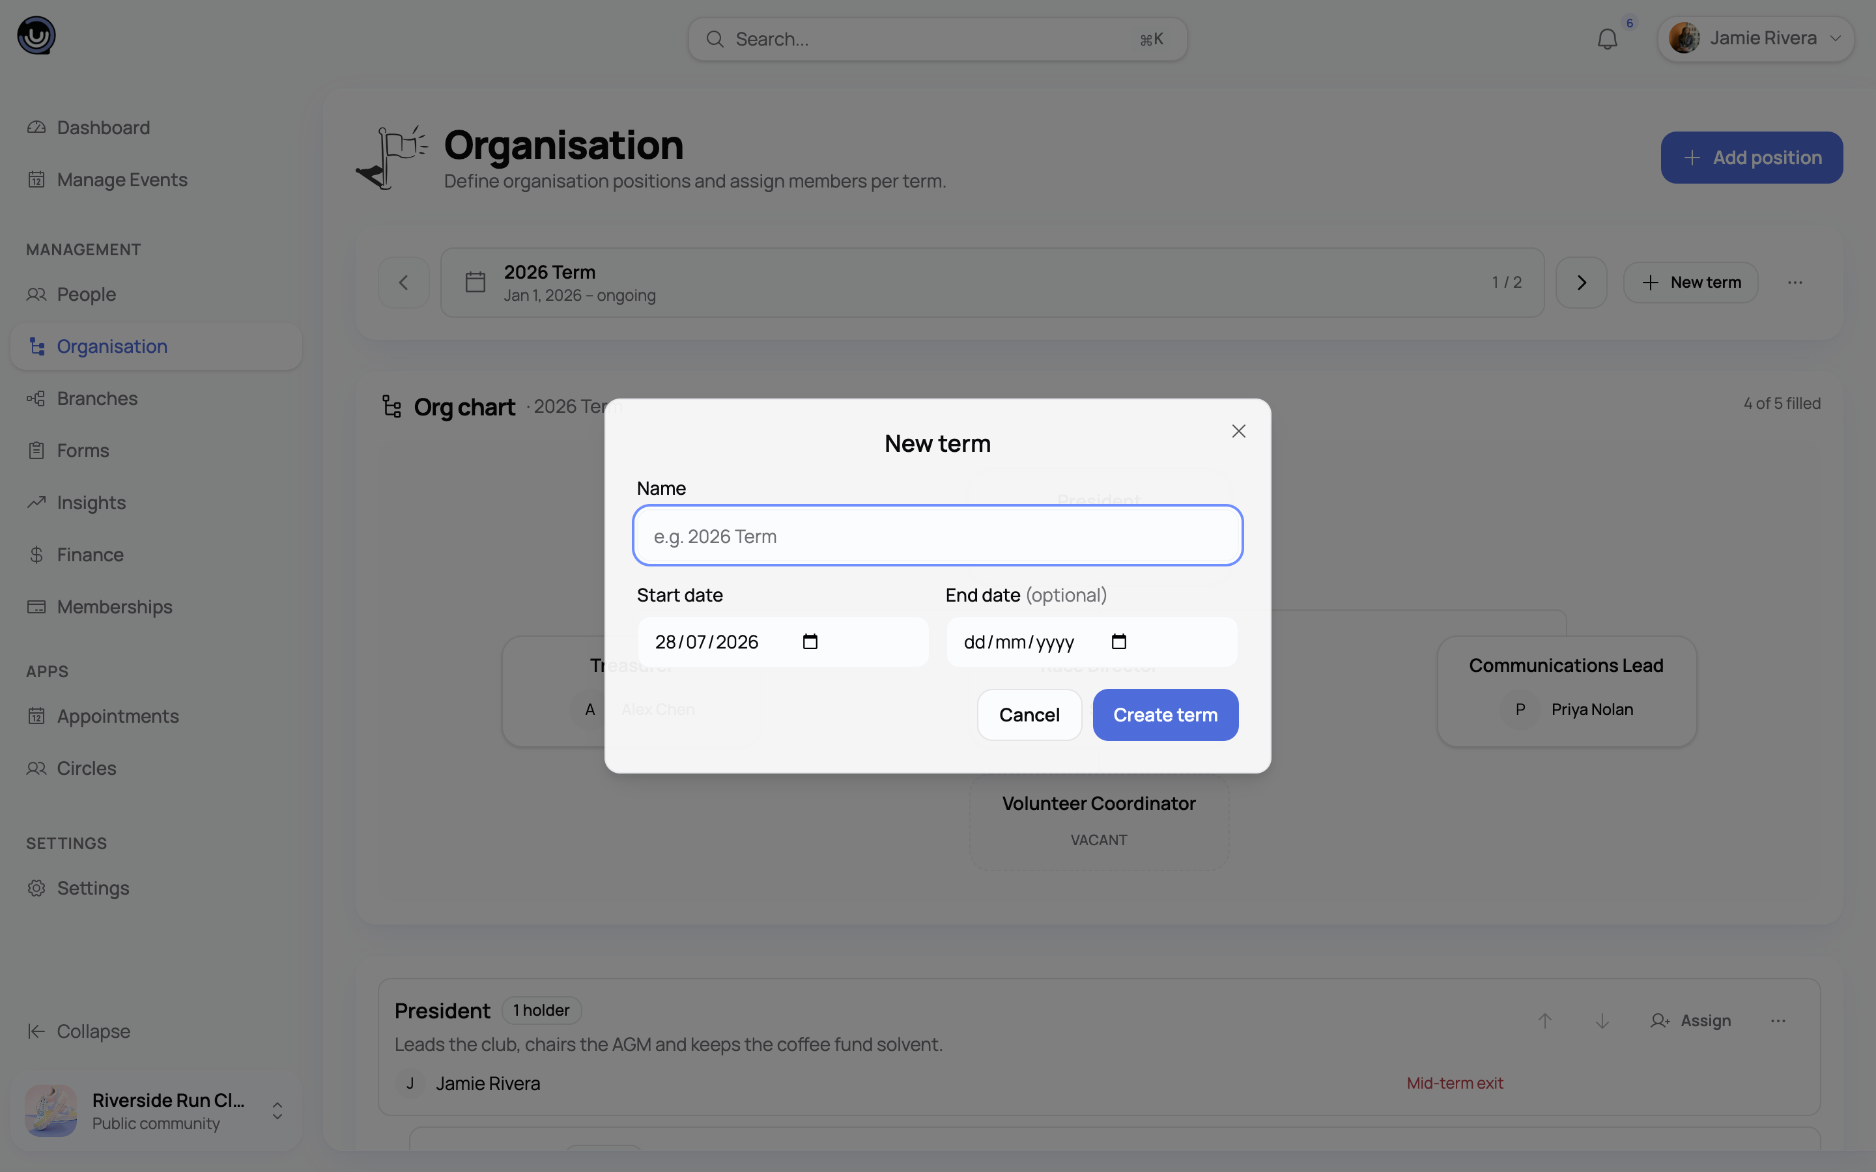Screen dimensions: 1876x1172
Task: Click the Start date field
Action: click(783, 642)
